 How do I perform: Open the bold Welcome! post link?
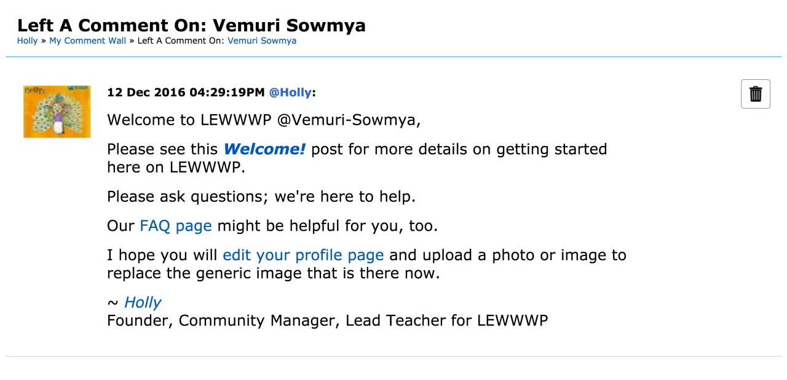click(264, 149)
